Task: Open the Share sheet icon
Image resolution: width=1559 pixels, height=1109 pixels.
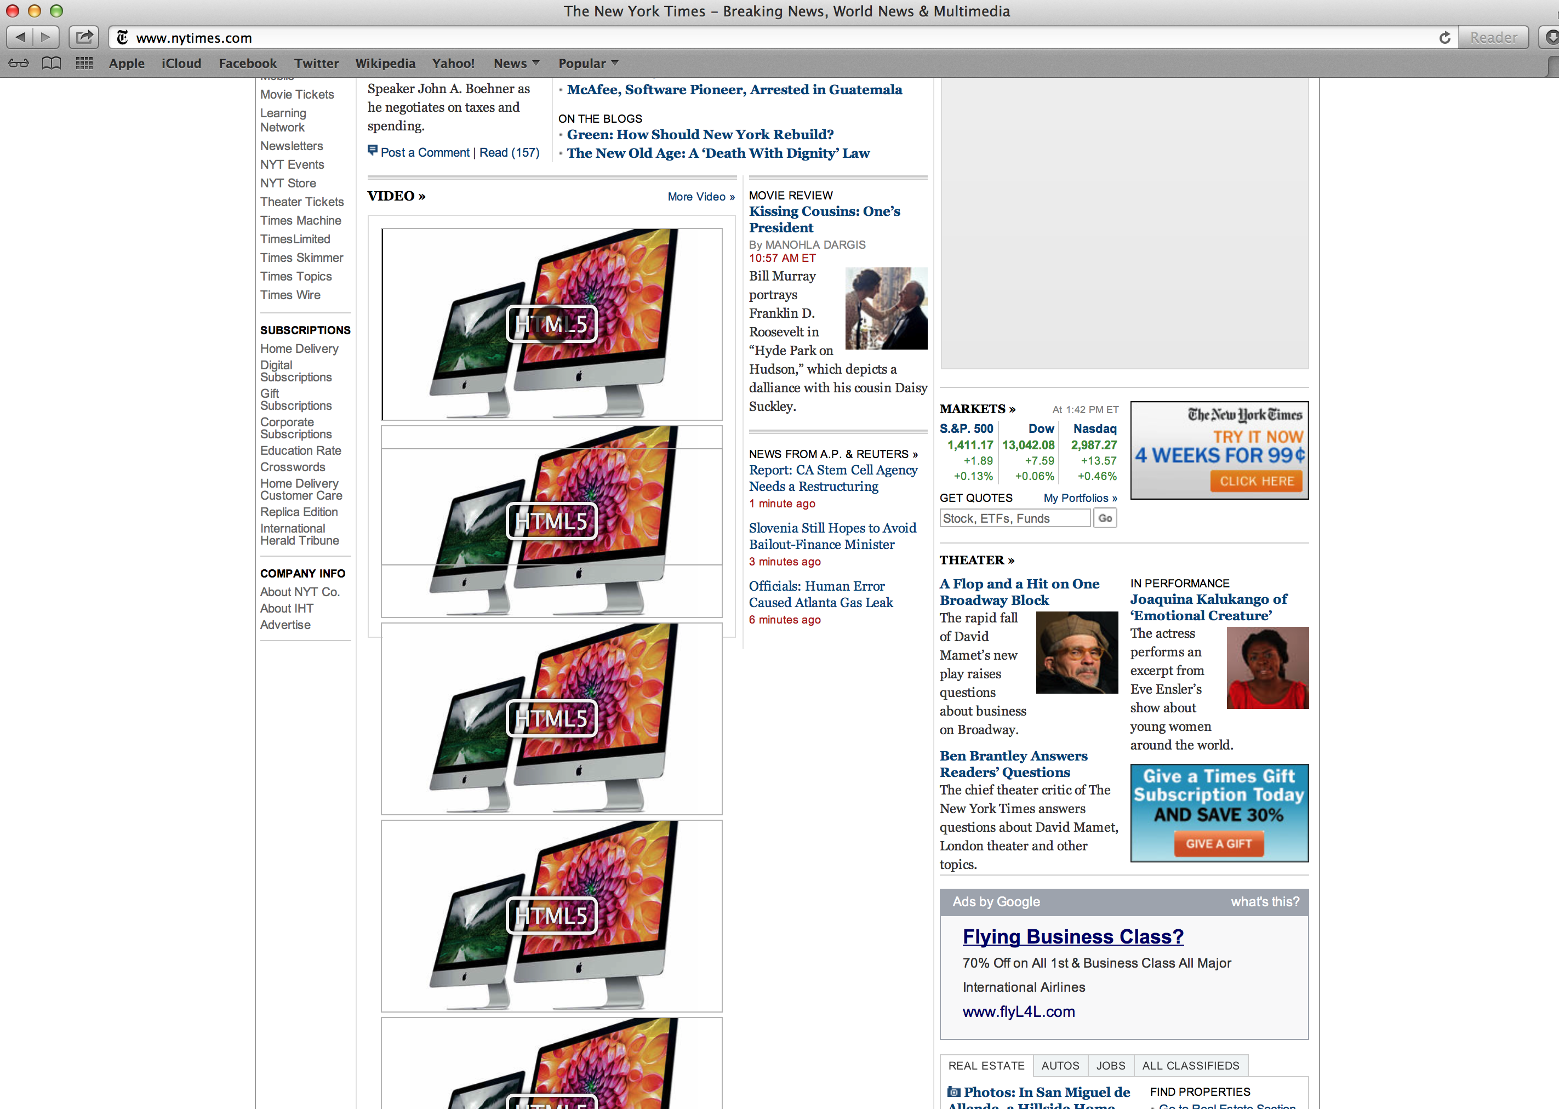Action: 84,37
